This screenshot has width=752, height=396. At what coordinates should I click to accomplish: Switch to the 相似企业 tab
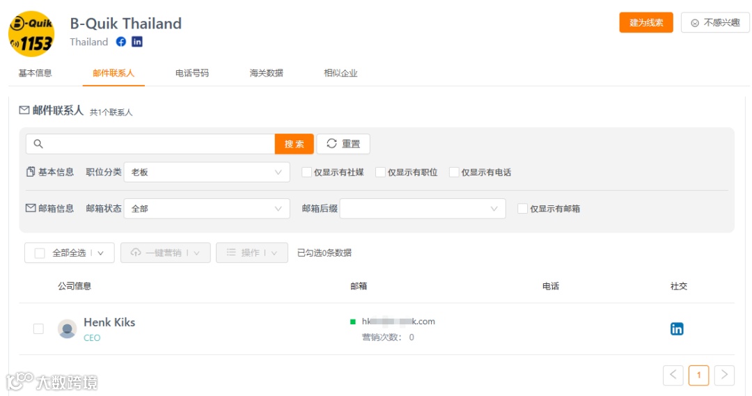[340, 73]
